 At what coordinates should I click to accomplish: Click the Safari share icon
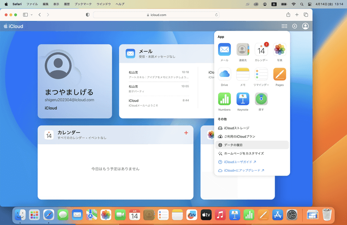pos(288,15)
